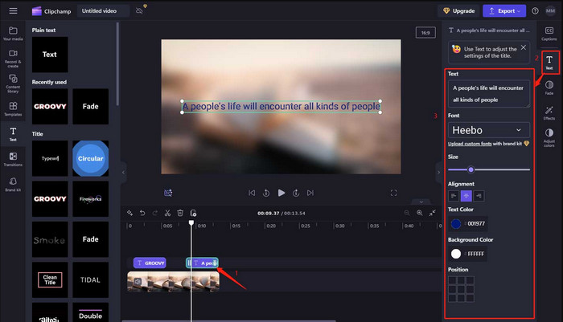
Task: Click the AI edit icon below preview
Action: pos(168,193)
